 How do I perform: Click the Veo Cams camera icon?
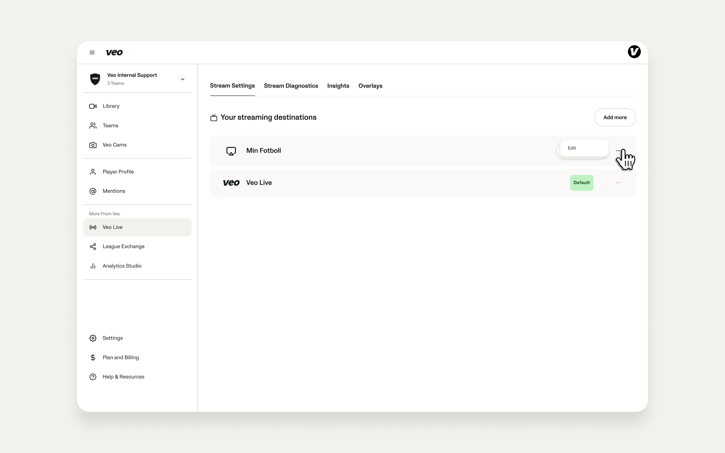(x=93, y=145)
